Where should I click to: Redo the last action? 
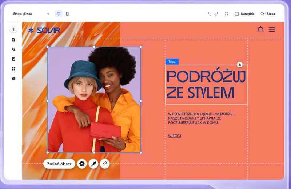[216, 14]
